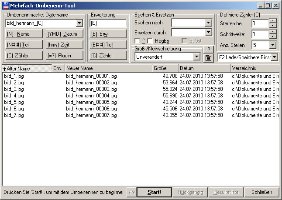This screenshot has width=282, height=200.
Task: Increase the Schrittweite value
Action: click(273, 32)
